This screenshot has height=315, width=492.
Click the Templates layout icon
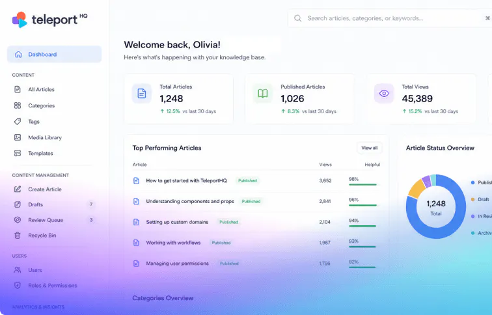[x=18, y=153]
